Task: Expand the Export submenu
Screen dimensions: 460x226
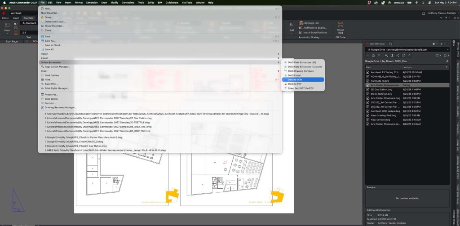Action: click(x=160, y=58)
